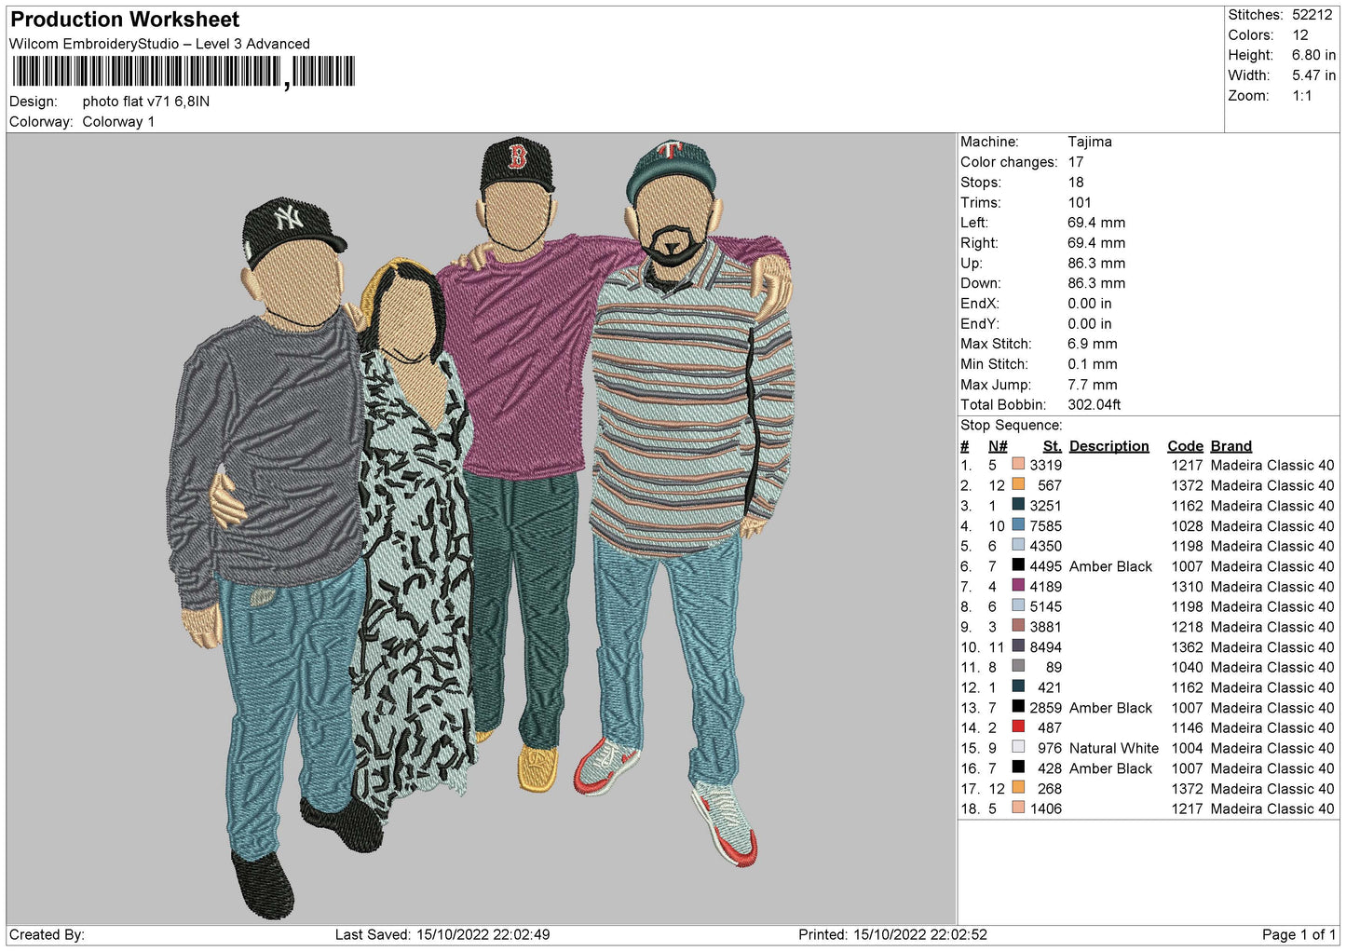Select the dark teal swatch in stop row 3
1346x951 pixels.
click(1018, 505)
